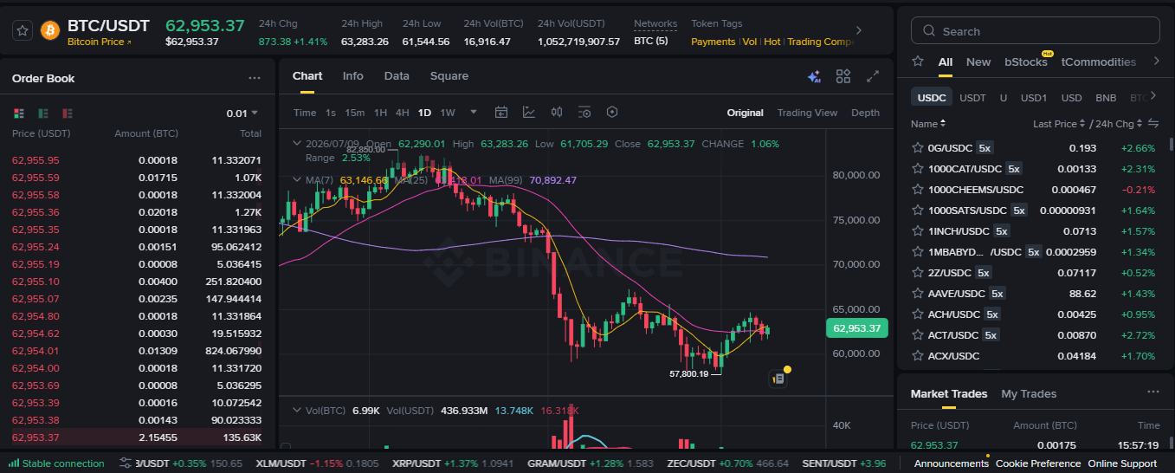This screenshot has width=1175, height=473.
Task: Change candlestick chart style icon
Action: [557, 113]
